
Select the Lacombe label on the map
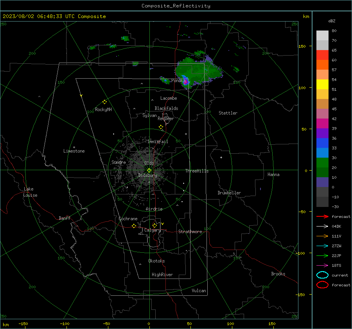pyautogui.click(x=169, y=98)
